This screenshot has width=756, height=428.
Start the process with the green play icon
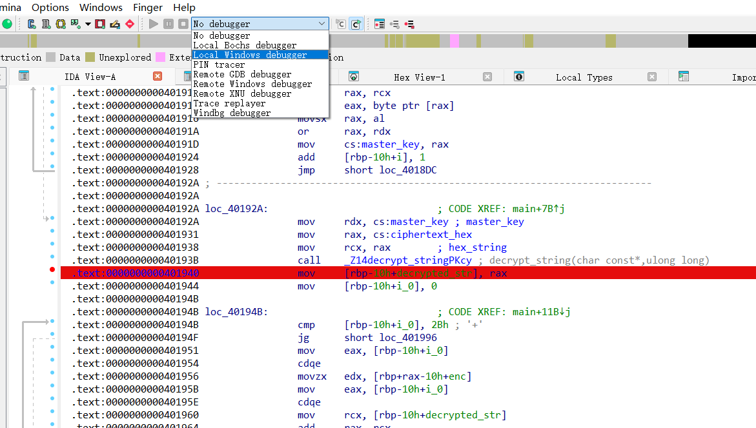click(153, 24)
